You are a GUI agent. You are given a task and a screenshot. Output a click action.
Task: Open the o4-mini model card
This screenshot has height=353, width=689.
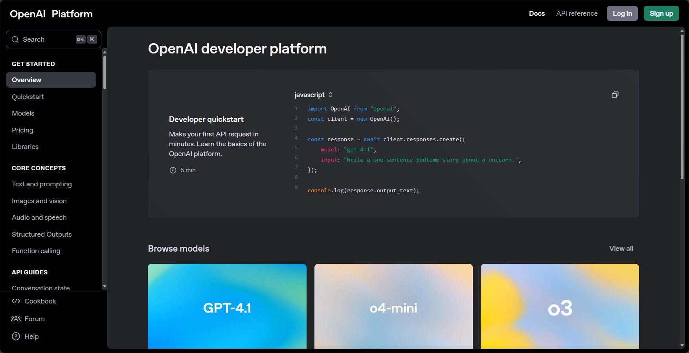[x=393, y=306]
